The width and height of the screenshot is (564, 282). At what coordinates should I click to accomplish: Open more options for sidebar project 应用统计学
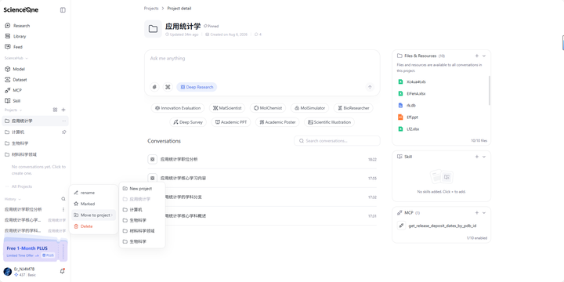pyautogui.click(x=64, y=121)
